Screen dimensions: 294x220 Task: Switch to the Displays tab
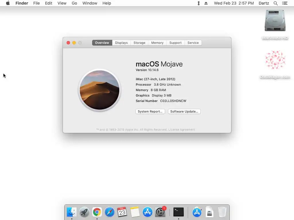click(x=121, y=43)
